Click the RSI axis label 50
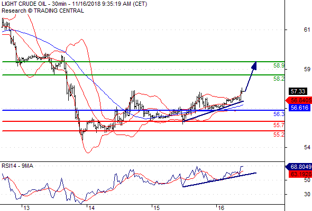 click(x=307, y=180)
